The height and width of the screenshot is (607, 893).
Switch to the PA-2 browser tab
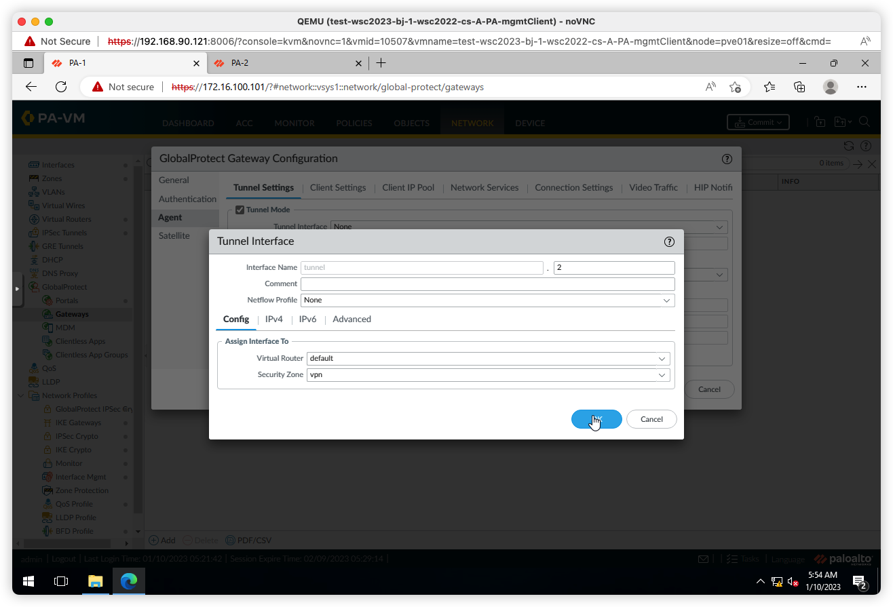click(288, 63)
